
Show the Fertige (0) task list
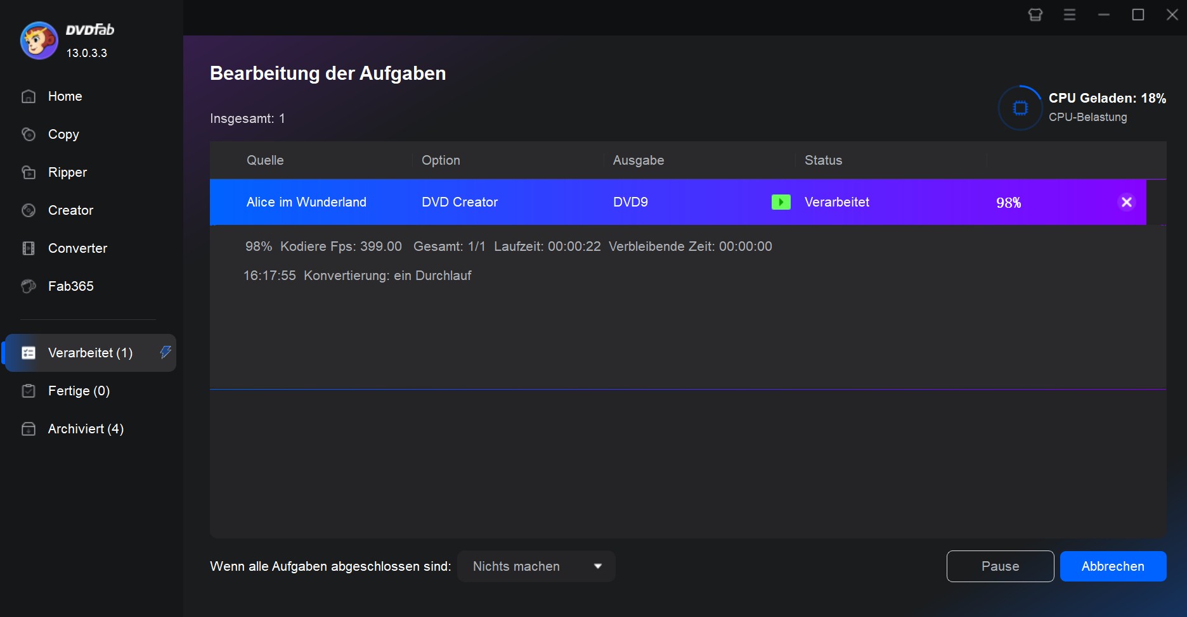click(x=79, y=391)
